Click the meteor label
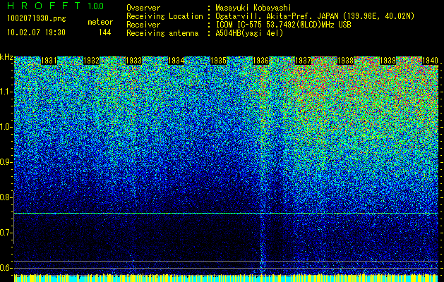 pos(100,22)
